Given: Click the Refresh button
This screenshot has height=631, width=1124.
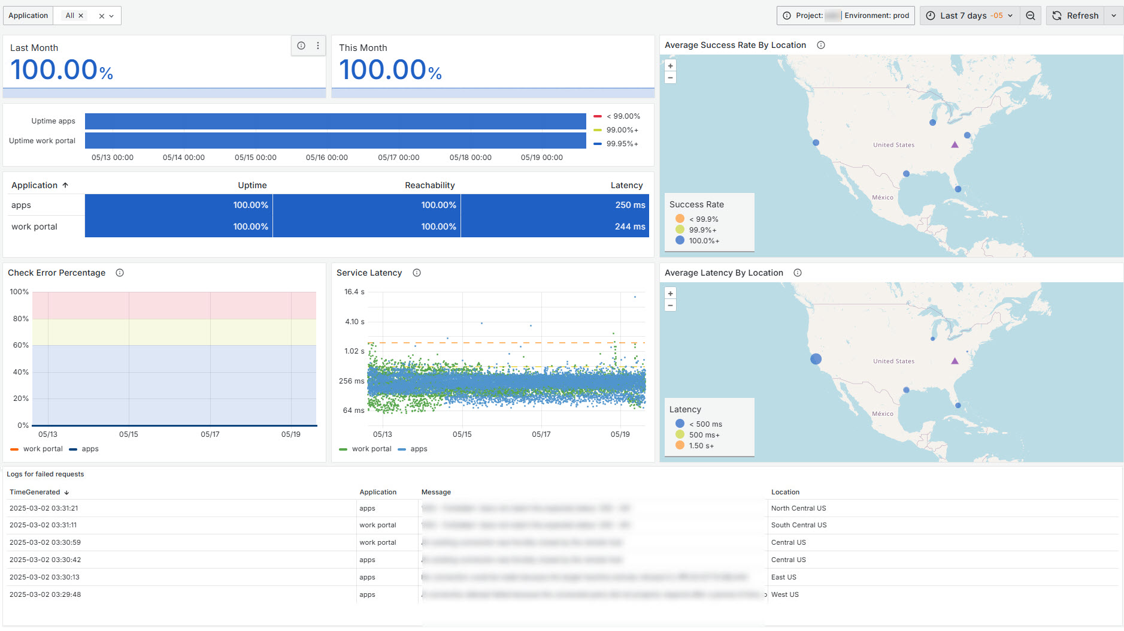Looking at the screenshot, I should pos(1075,16).
